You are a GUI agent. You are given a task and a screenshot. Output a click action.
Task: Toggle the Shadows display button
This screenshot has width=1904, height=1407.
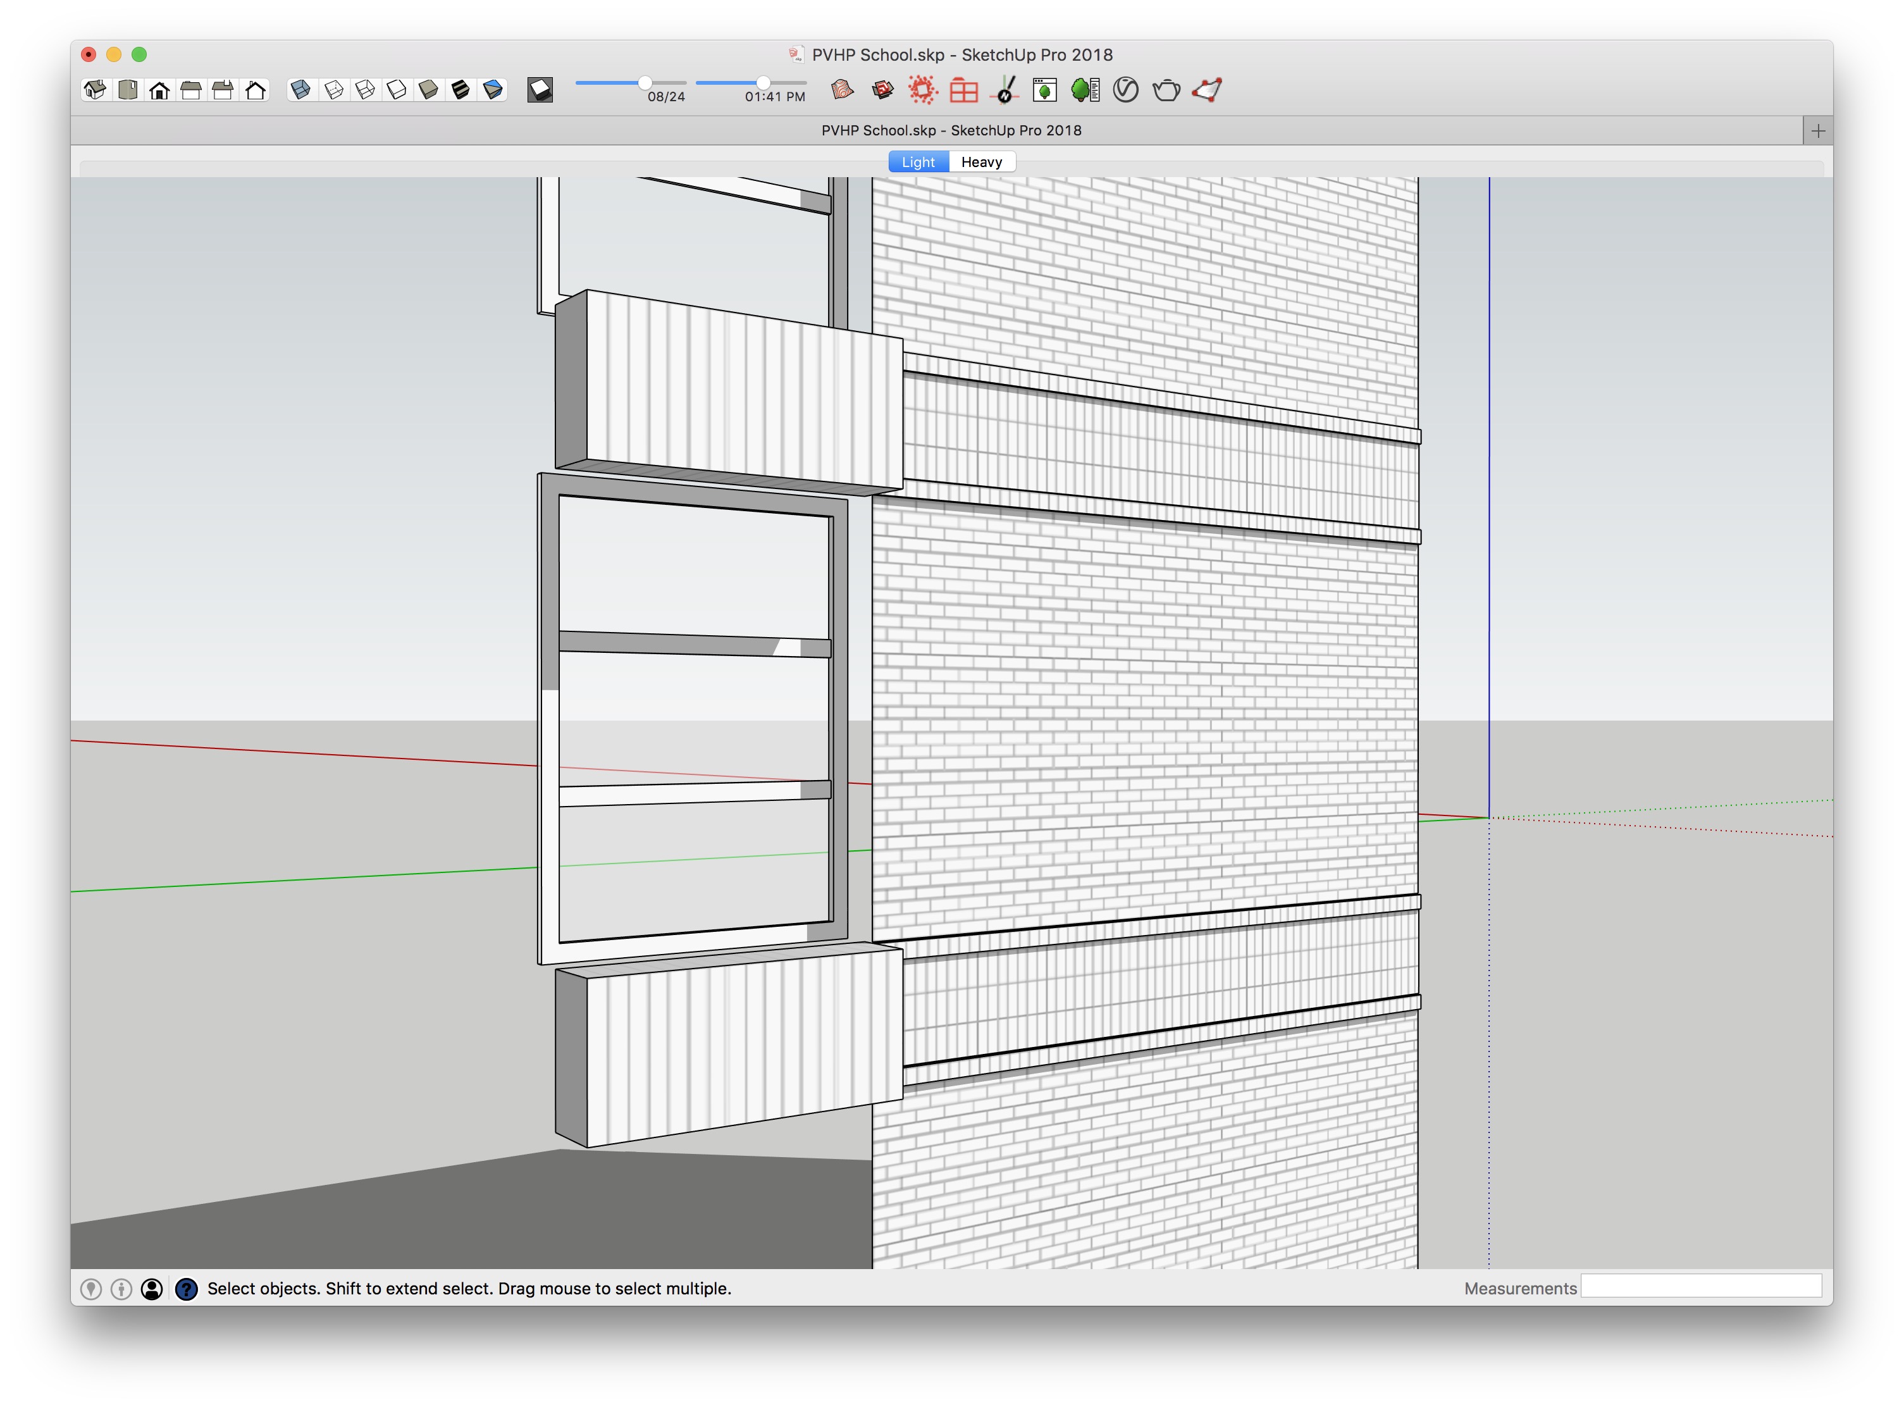(540, 90)
